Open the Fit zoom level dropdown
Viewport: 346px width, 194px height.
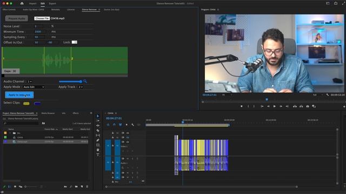227,95
